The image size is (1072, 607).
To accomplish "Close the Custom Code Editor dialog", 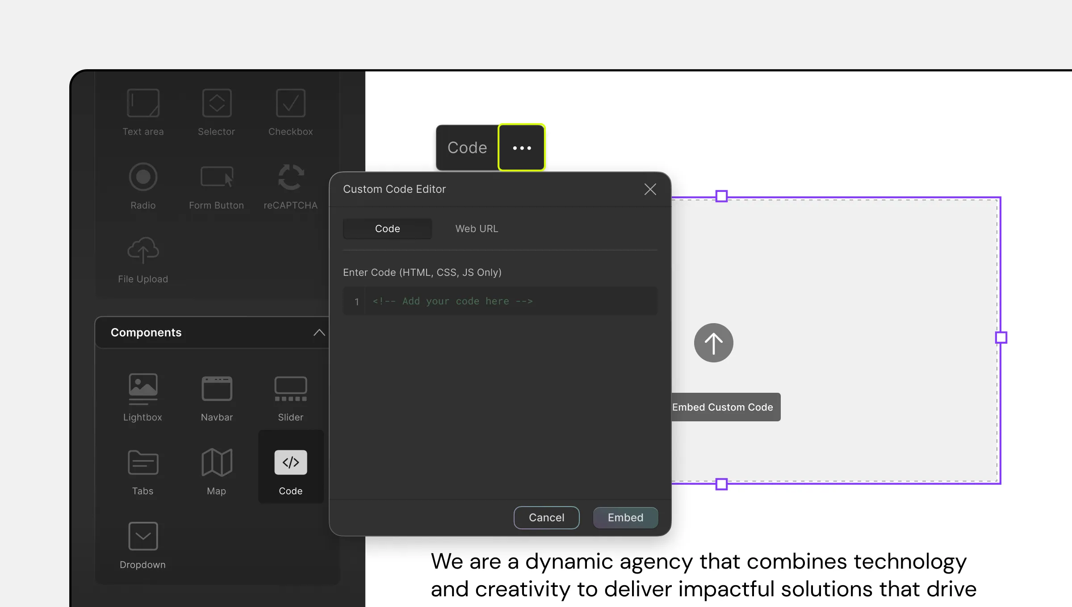I will [x=650, y=189].
